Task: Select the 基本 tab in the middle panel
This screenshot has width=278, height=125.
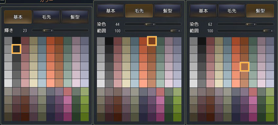Action: [x=110, y=11]
